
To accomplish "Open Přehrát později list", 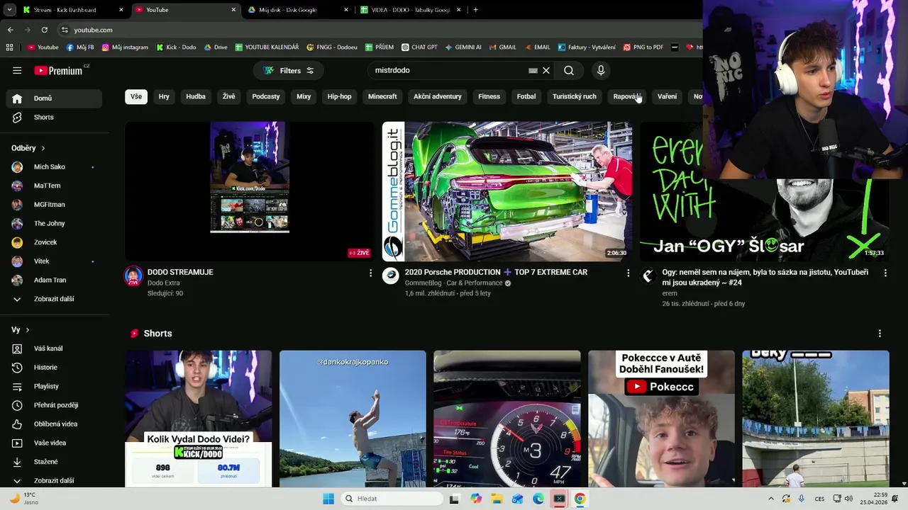I will click(x=54, y=405).
